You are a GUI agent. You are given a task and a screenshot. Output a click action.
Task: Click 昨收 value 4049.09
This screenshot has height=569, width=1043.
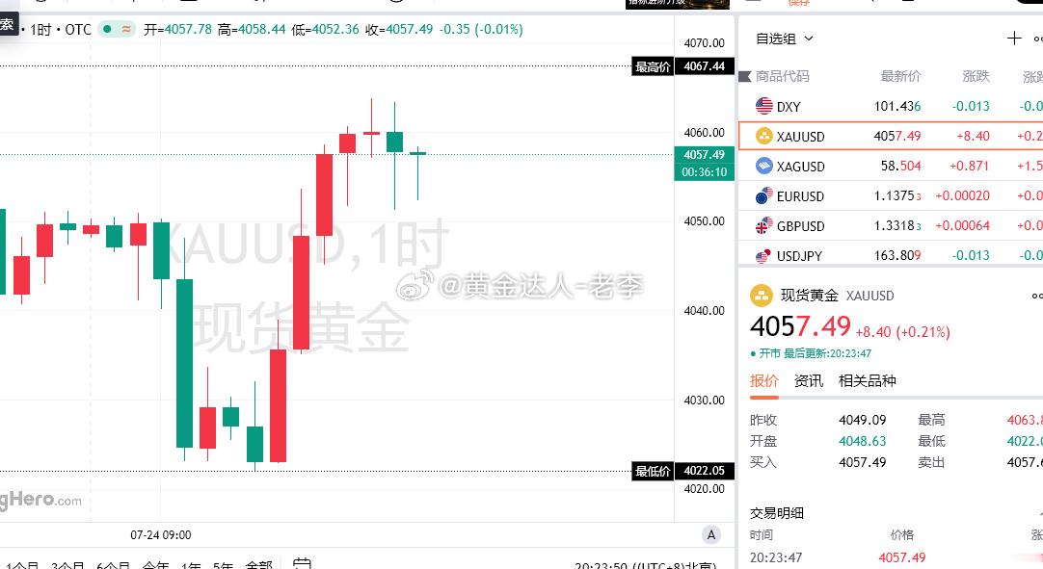click(x=862, y=420)
